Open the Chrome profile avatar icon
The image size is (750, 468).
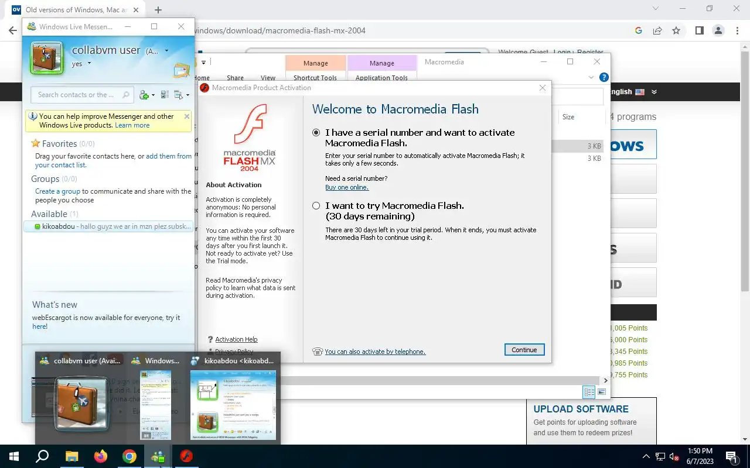718,30
